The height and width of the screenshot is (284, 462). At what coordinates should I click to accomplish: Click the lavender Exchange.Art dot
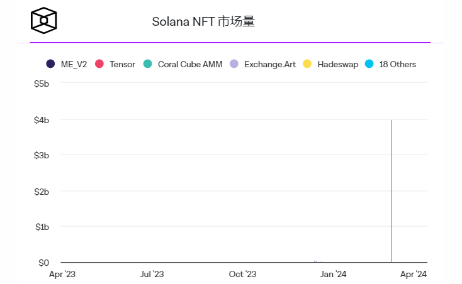click(x=234, y=64)
